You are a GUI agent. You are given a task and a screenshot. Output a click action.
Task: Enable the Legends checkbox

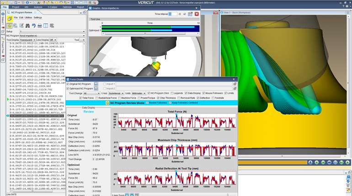[x=172, y=93]
